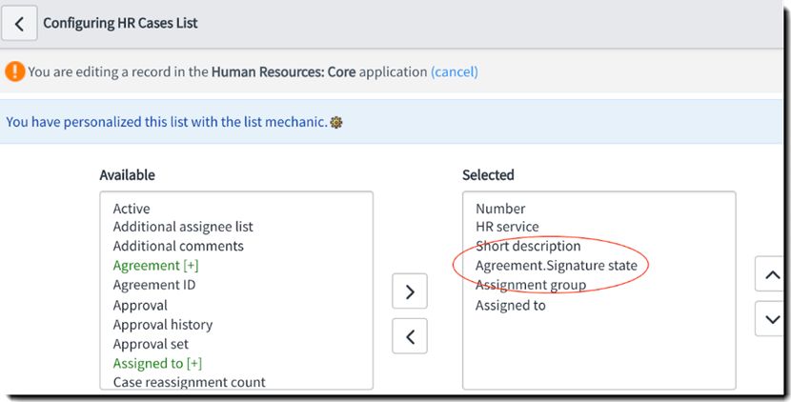Remove item with left arrow button

coord(410,336)
